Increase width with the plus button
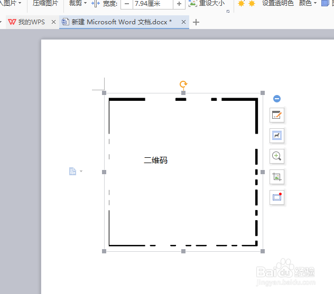 179,4
